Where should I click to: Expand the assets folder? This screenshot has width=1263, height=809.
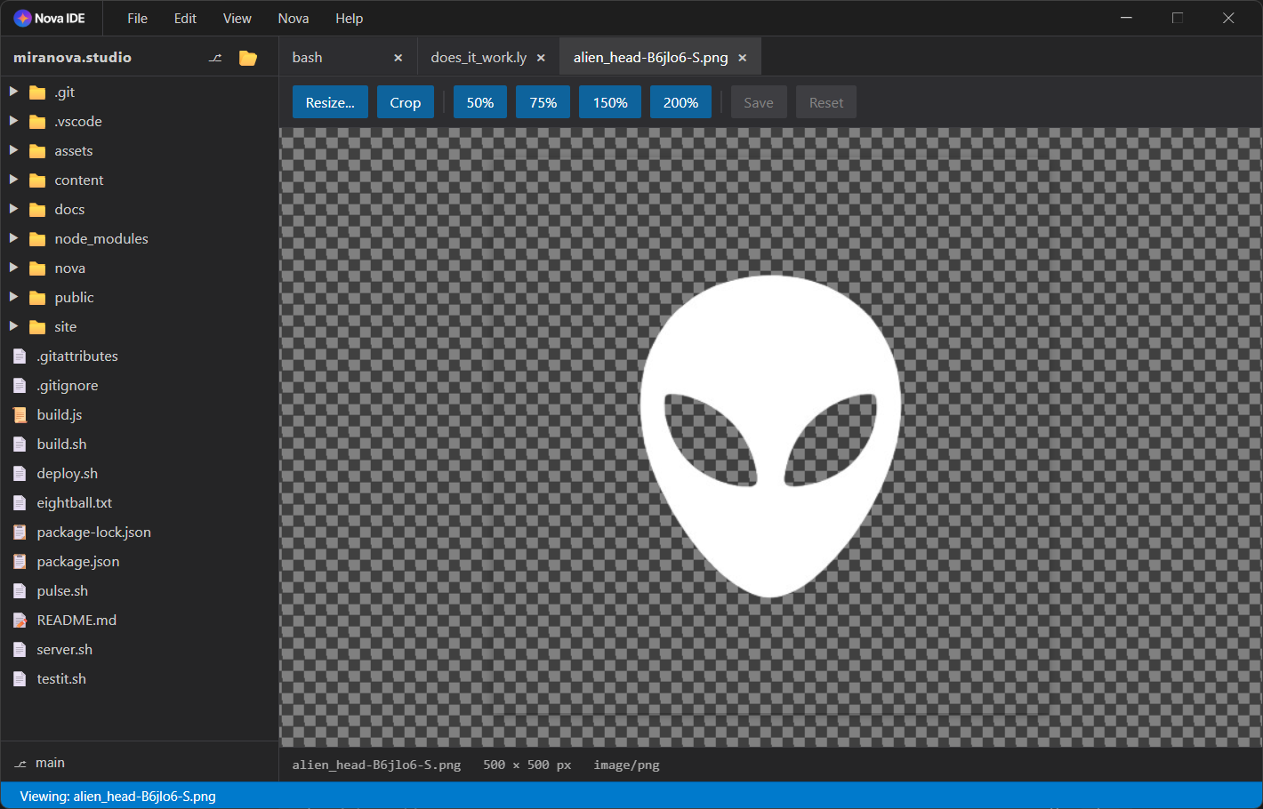(13, 150)
